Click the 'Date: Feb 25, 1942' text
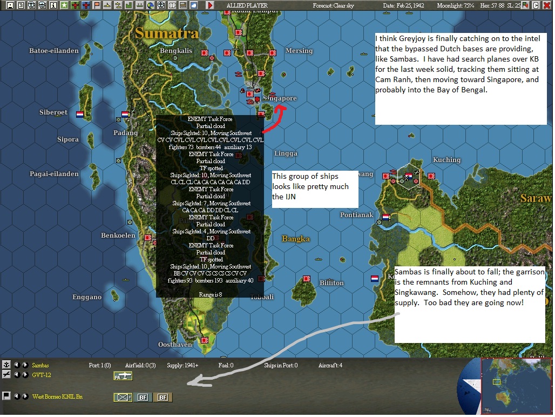 [403, 5]
